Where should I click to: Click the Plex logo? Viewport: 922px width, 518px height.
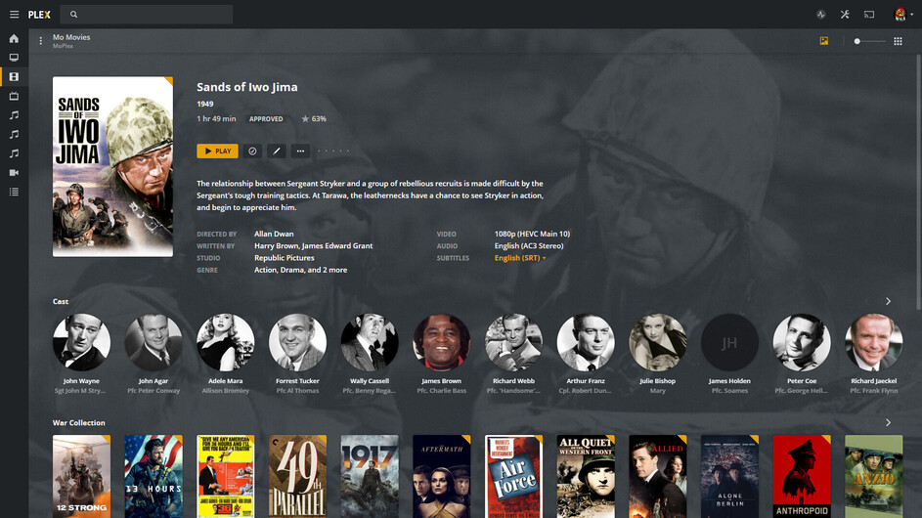pos(39,14)
